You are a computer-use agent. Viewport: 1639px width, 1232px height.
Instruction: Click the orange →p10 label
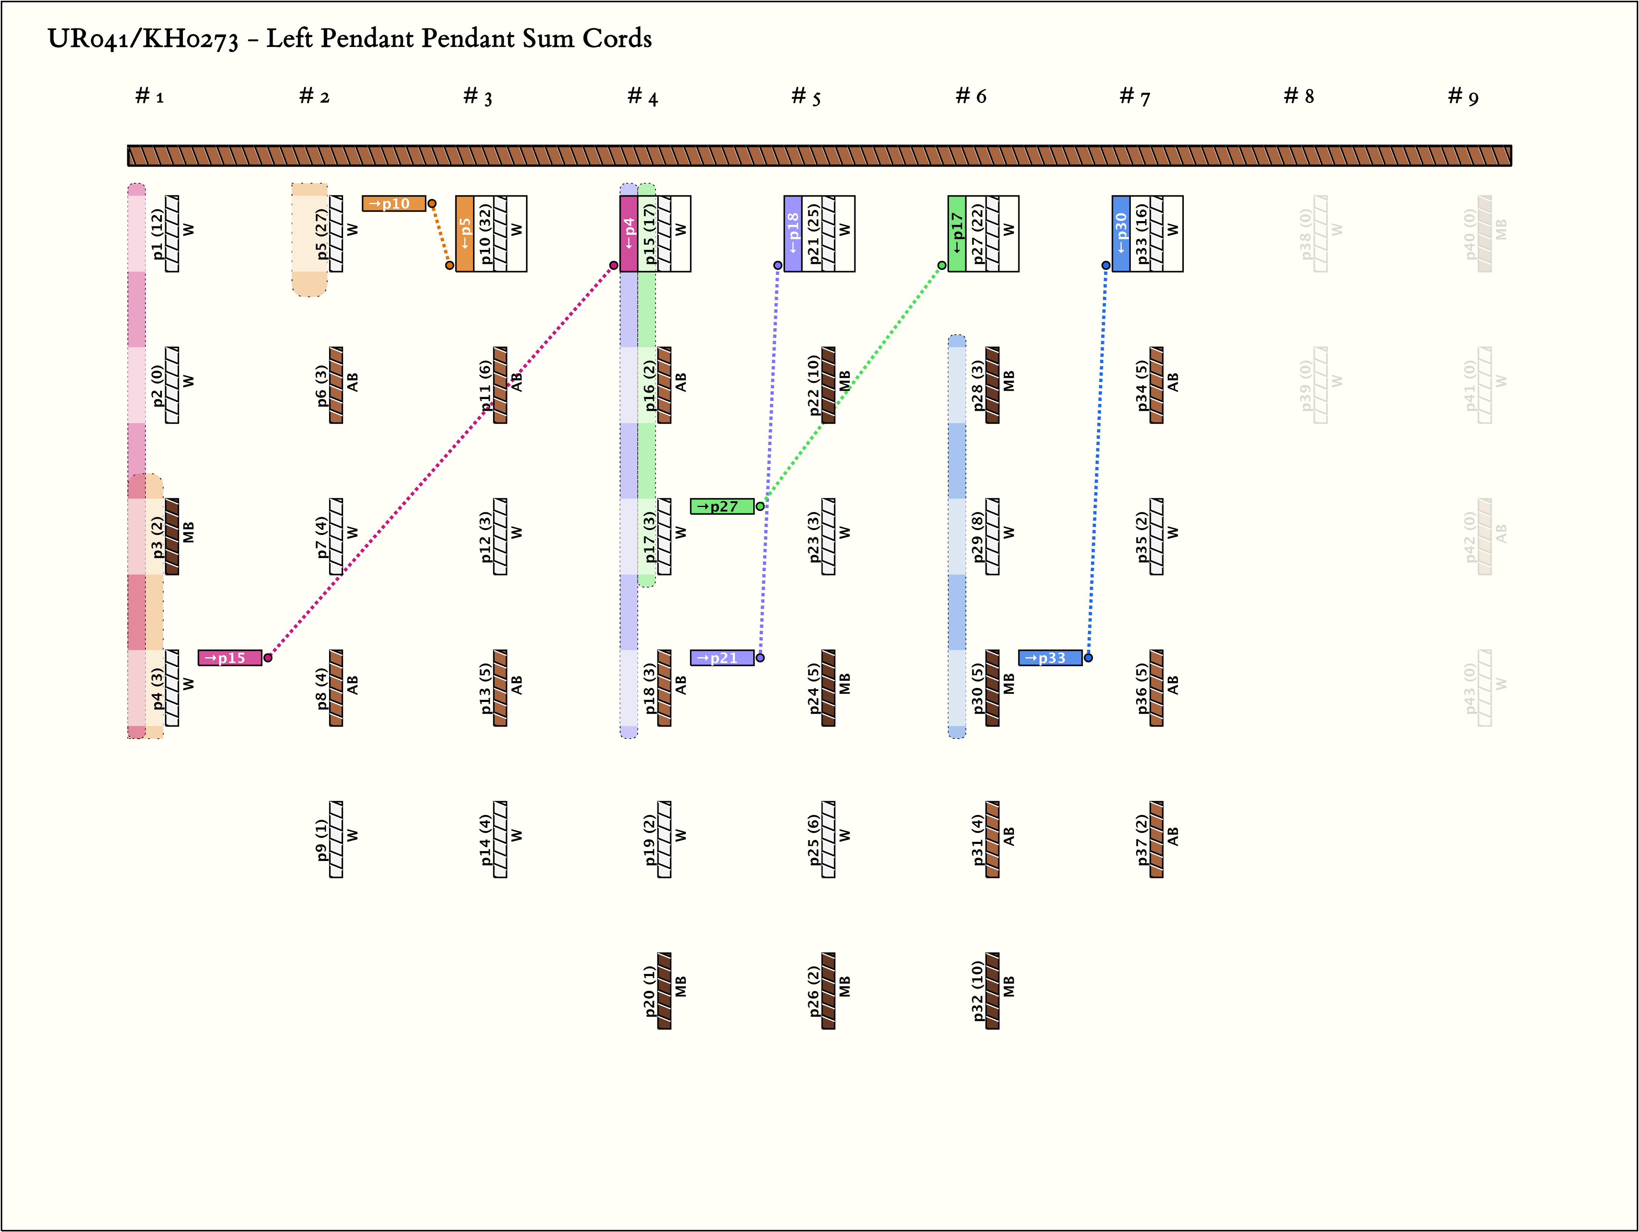pos(393,203)
